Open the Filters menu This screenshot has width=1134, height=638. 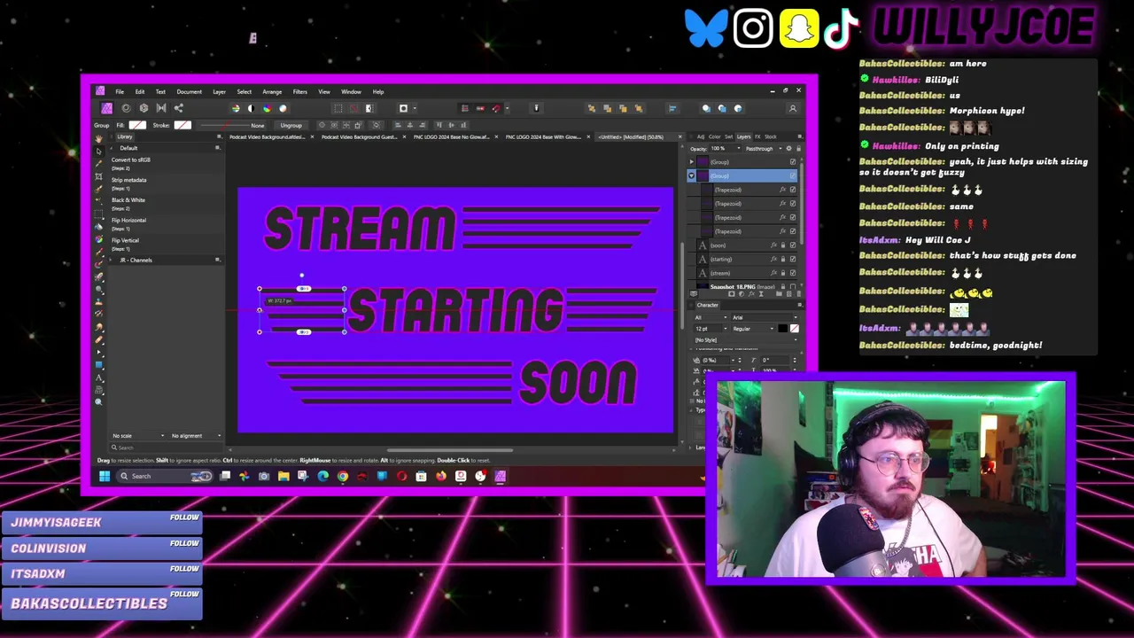[299, 91]
